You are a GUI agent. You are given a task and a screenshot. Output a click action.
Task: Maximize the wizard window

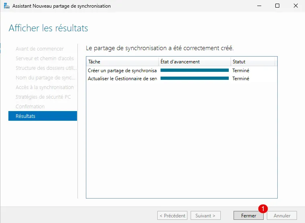point(277,6)
